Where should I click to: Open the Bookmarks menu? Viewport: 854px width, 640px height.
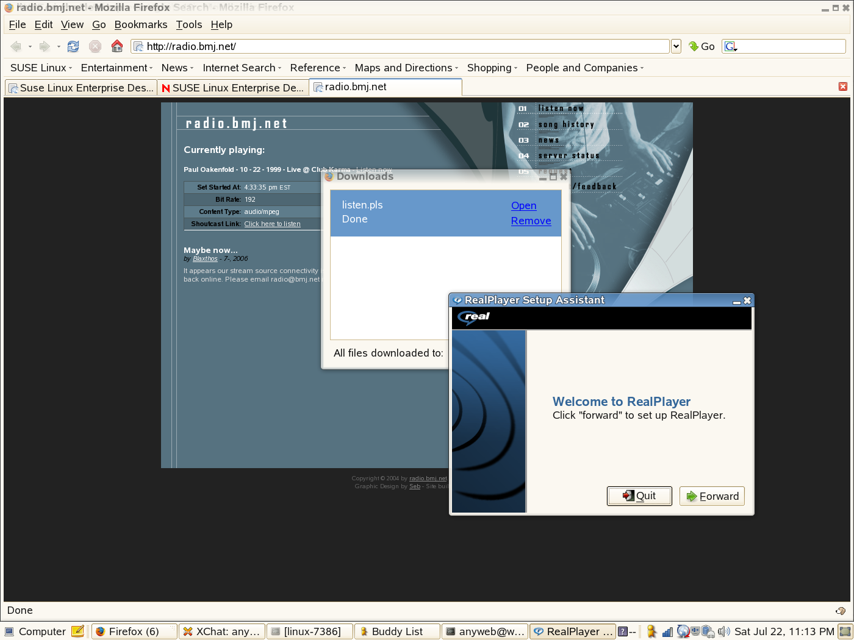(141, 24)
